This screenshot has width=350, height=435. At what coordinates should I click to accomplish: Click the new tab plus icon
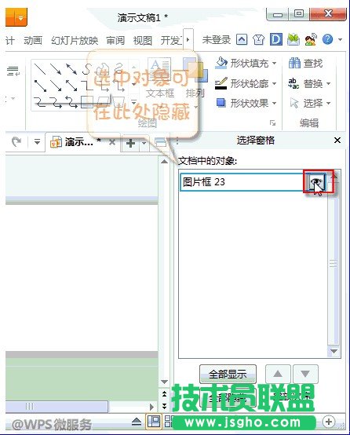130,143
